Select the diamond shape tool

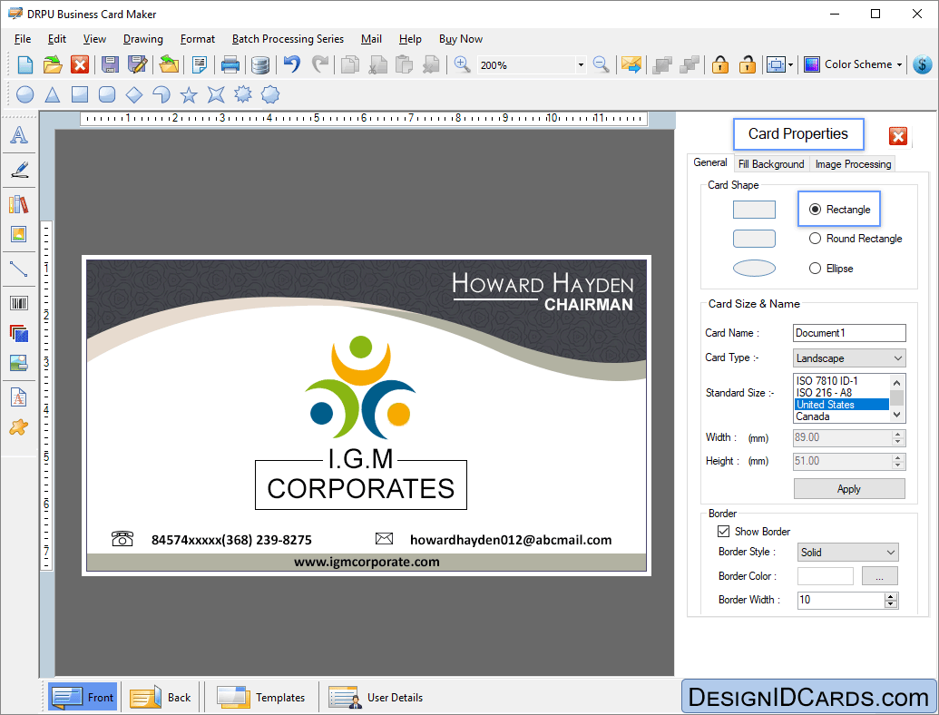tap(134, 94)
